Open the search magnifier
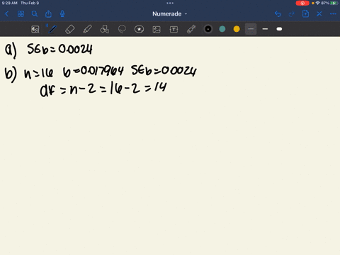 35,14
